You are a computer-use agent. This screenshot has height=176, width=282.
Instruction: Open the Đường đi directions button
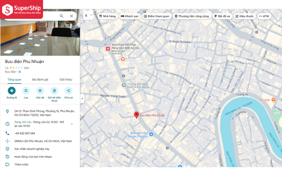(12, 91)
